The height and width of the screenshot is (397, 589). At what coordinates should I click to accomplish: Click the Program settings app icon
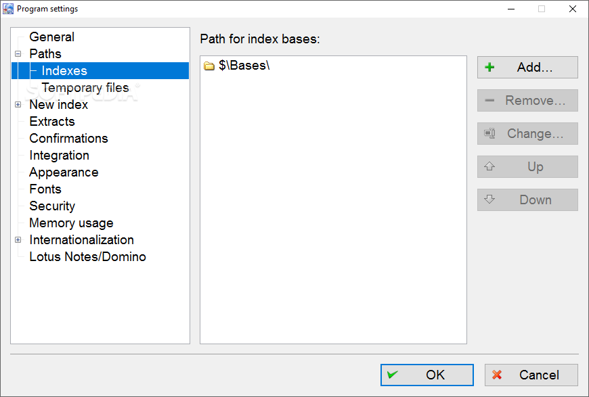(8, 9)
